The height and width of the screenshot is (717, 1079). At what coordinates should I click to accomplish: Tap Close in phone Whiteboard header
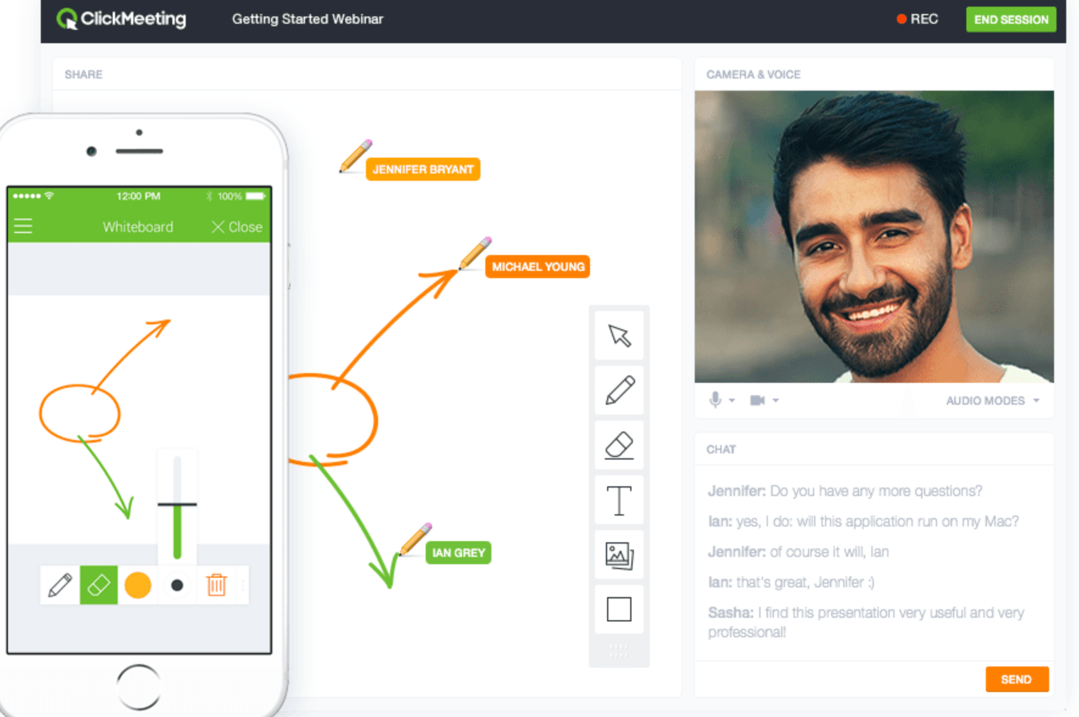(237, 227)
